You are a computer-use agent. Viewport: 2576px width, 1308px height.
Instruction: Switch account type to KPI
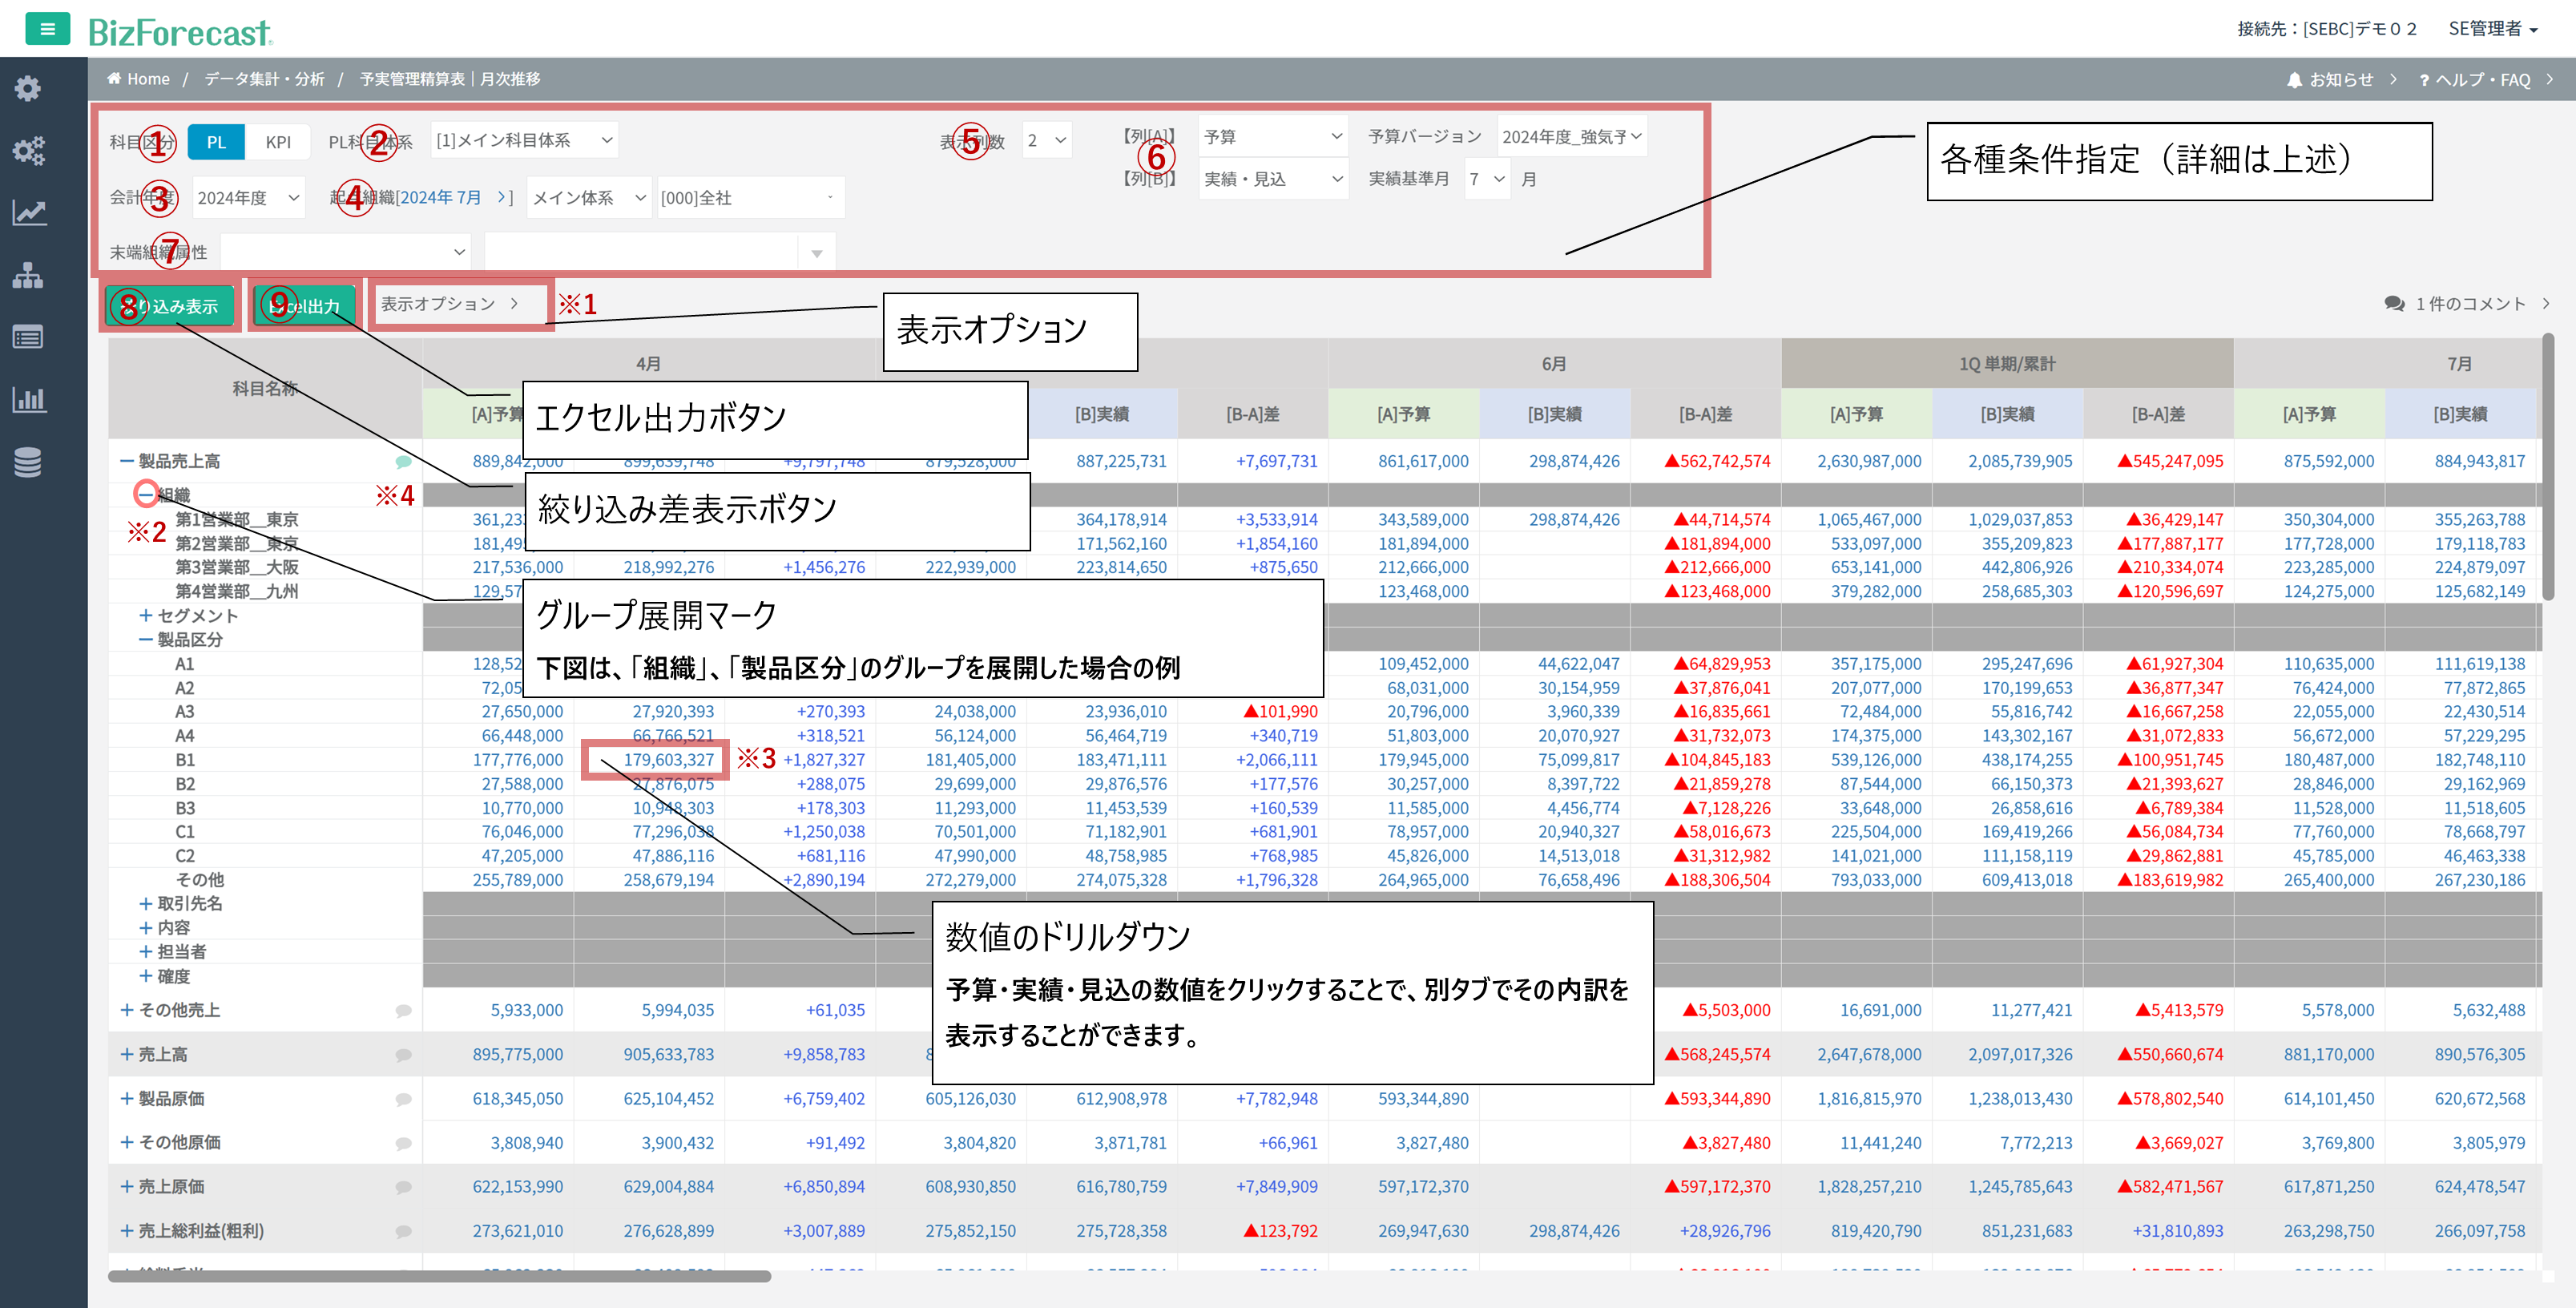click(278, 142)
